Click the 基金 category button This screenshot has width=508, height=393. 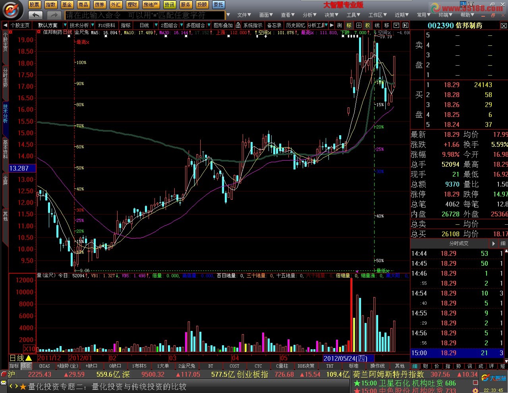pos(67,5)
